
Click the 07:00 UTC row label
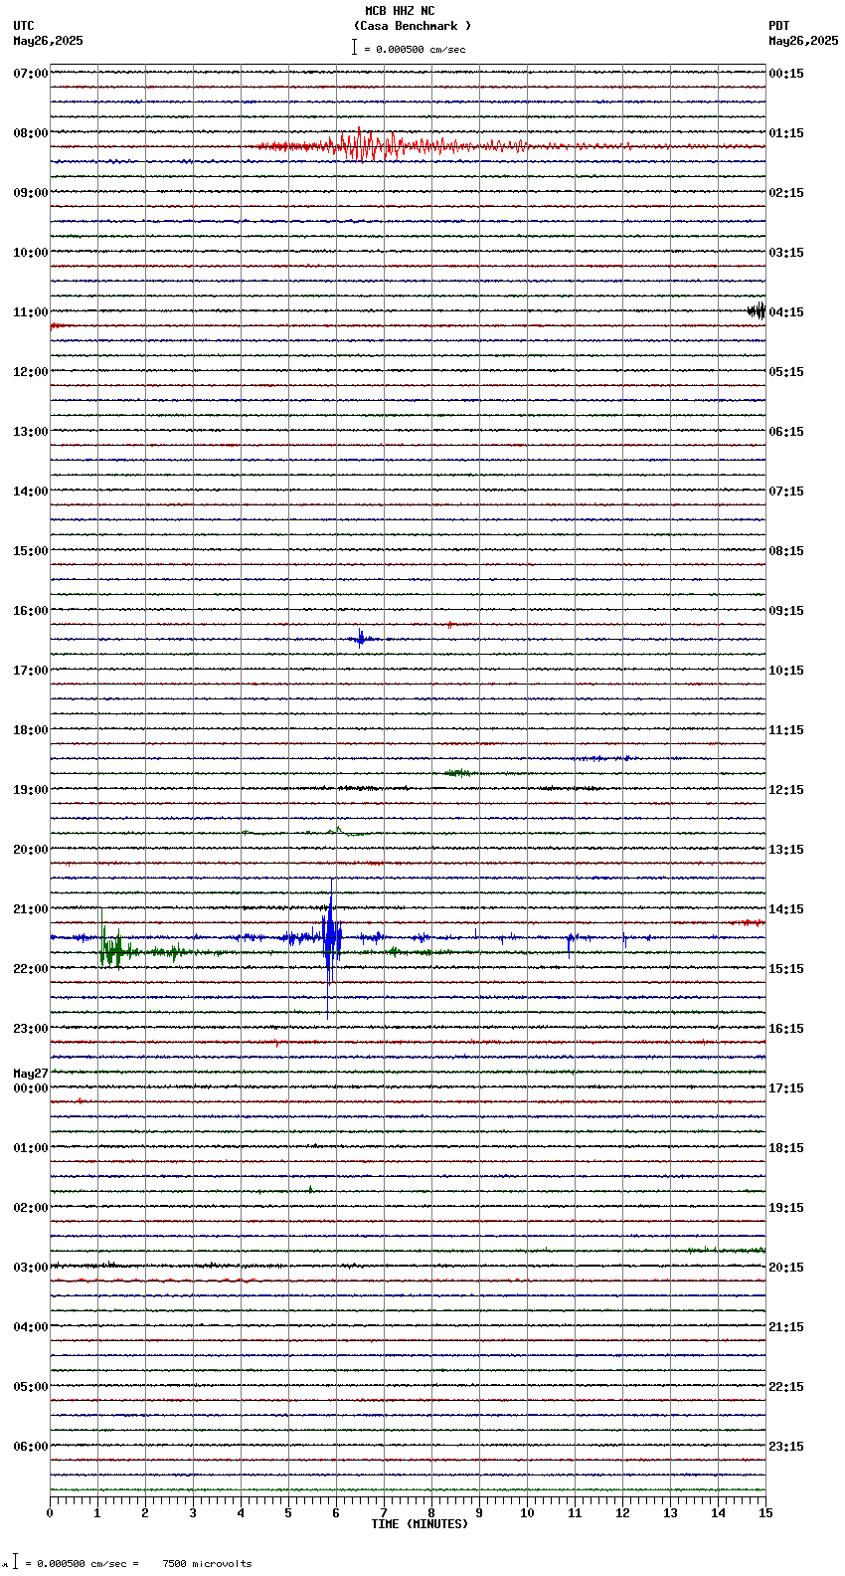point(31,74)
